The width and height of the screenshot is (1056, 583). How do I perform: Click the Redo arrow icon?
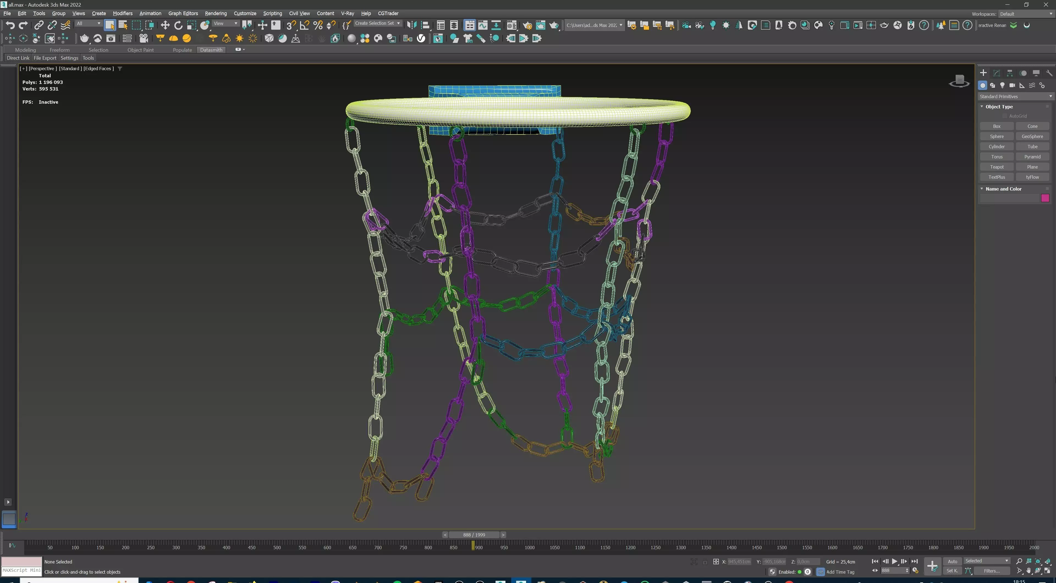tap(23, 25)
